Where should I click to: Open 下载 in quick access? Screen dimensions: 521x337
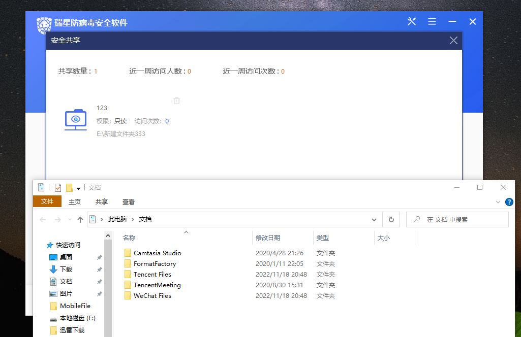[x=66, y=269]
